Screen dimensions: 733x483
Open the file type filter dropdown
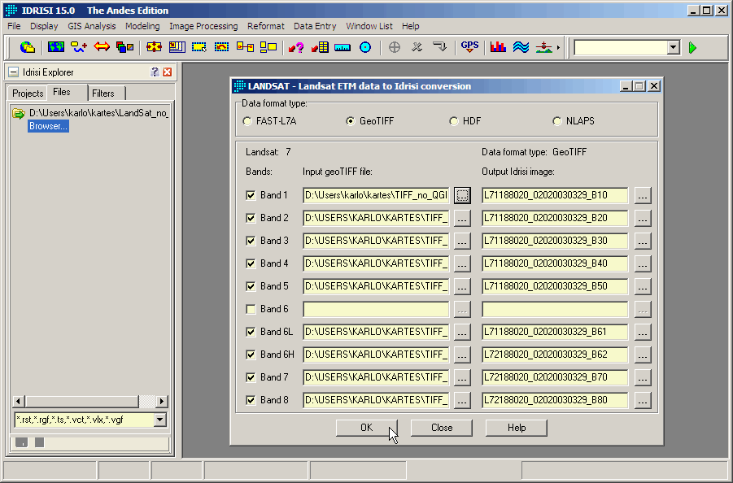tap(160, 420)
